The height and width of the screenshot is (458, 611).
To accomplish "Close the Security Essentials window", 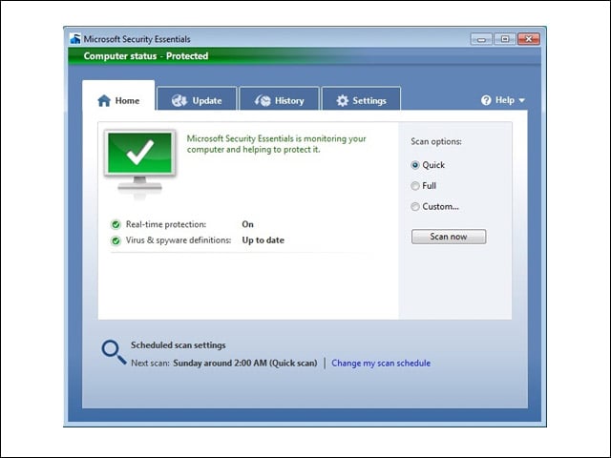I will [x=529, y=39].
